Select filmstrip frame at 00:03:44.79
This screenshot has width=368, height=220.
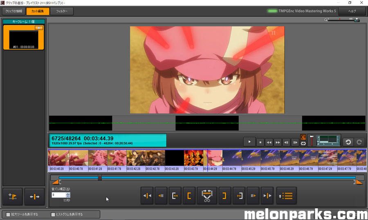click(x=232, y=158)
